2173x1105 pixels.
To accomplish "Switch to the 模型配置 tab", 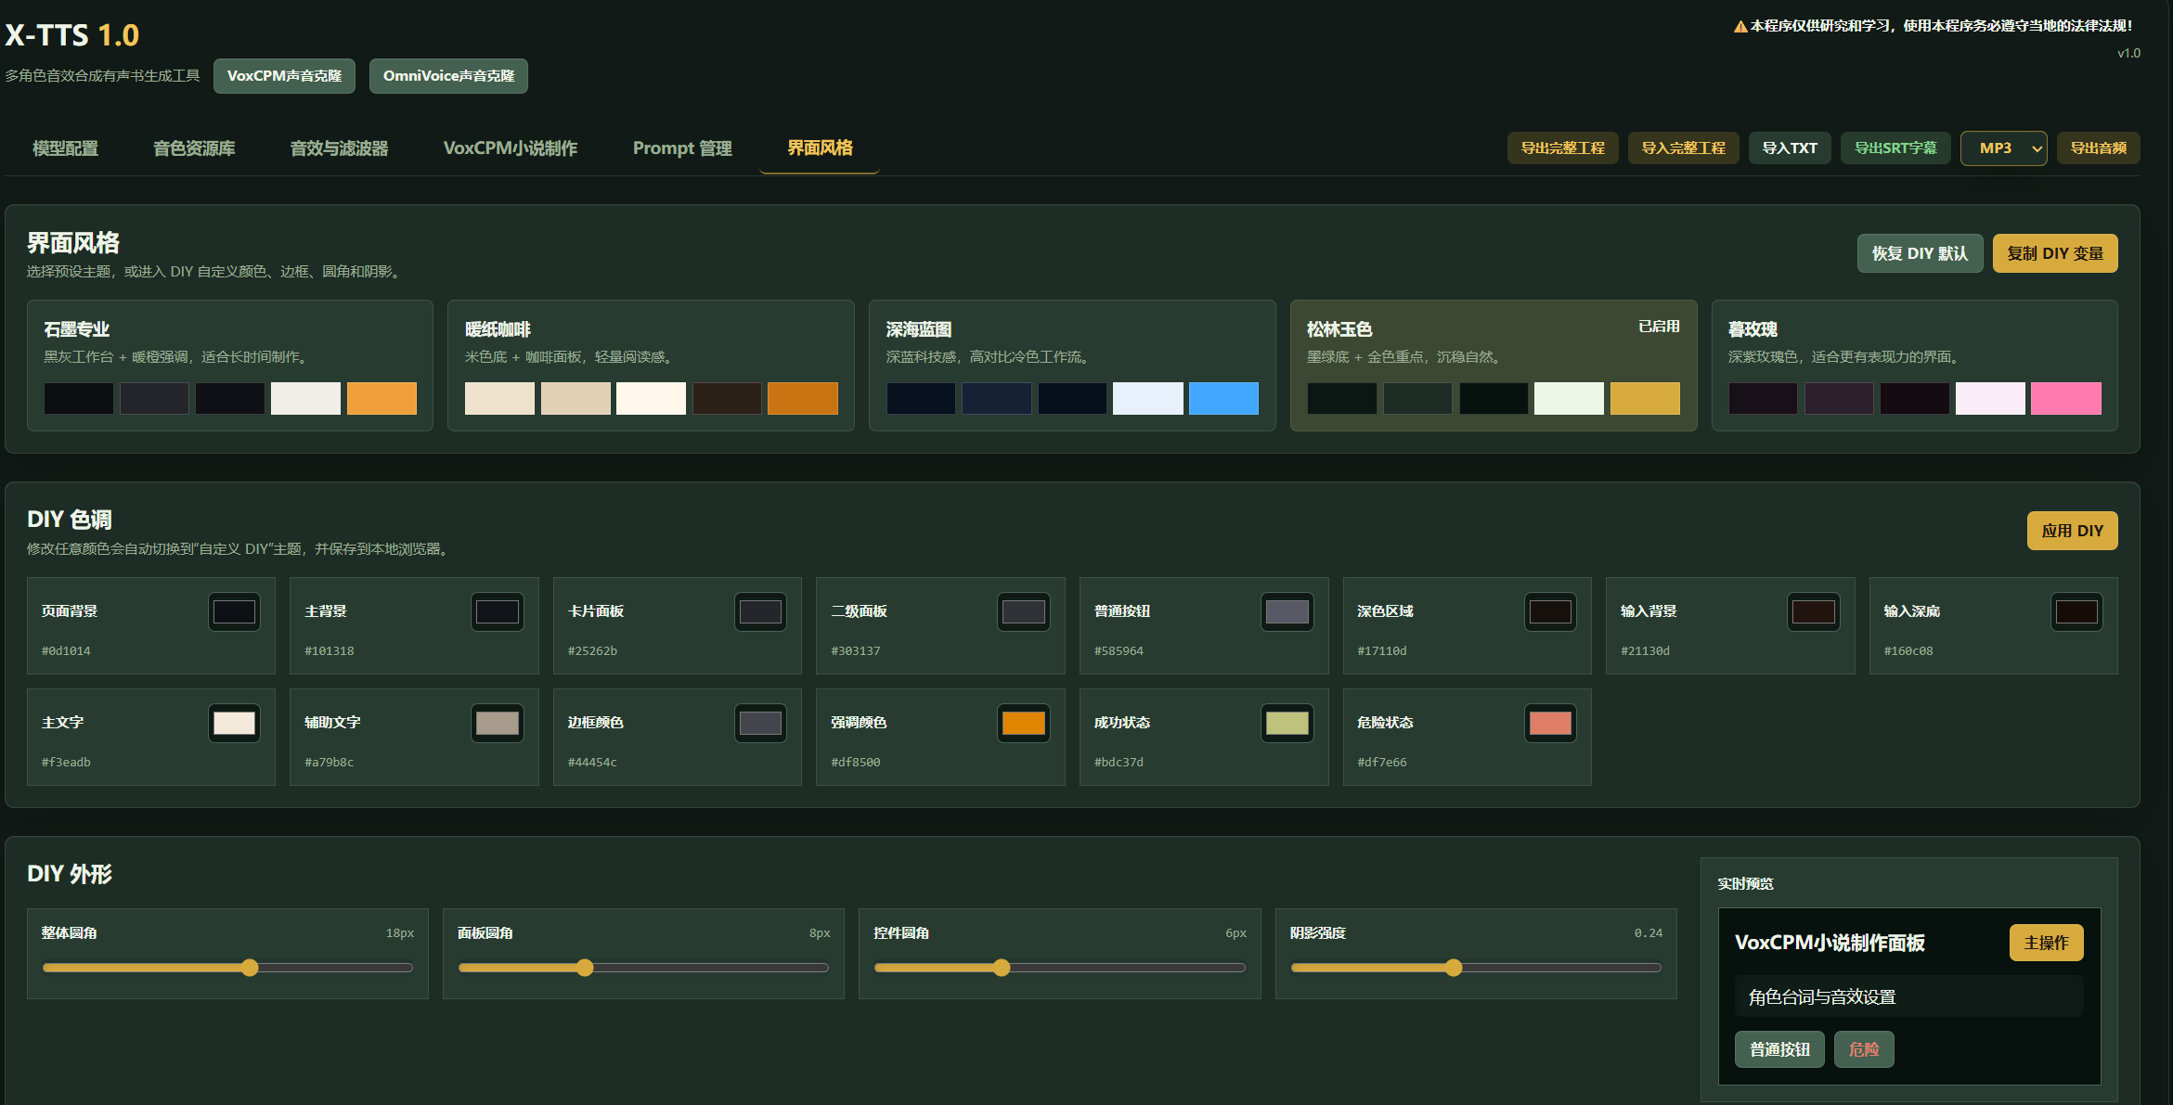I will click(65, 148).
